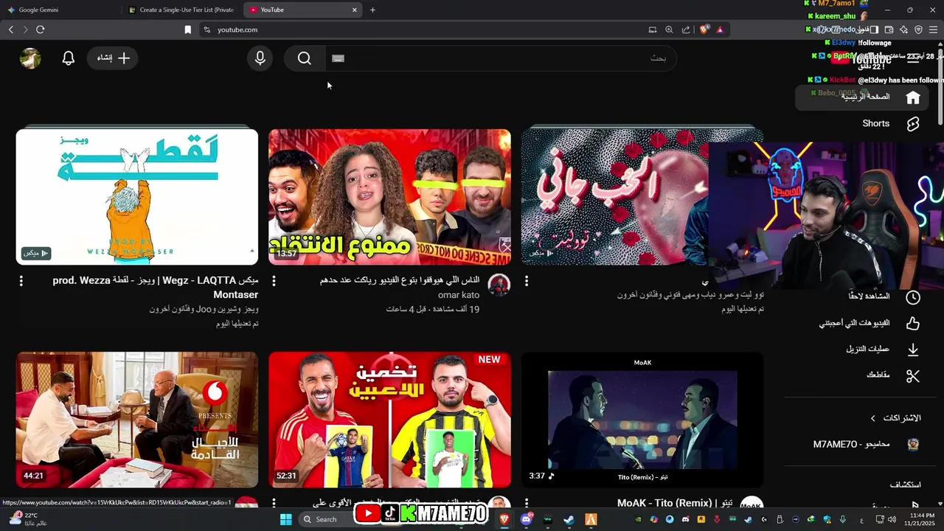
Task: Open the Brave Shields lion icon
Action: [x=704, y=29]
